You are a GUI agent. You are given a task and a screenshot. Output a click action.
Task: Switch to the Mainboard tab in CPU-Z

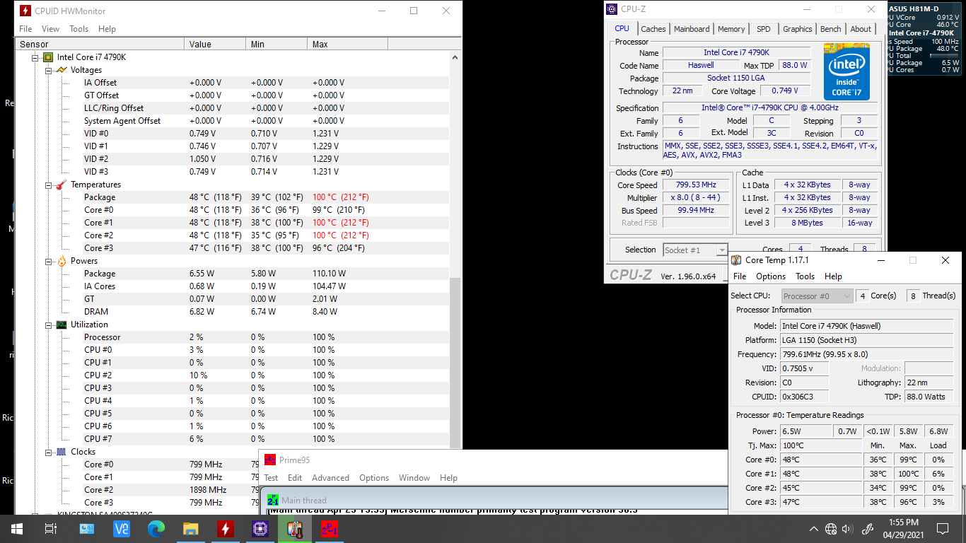692,29
